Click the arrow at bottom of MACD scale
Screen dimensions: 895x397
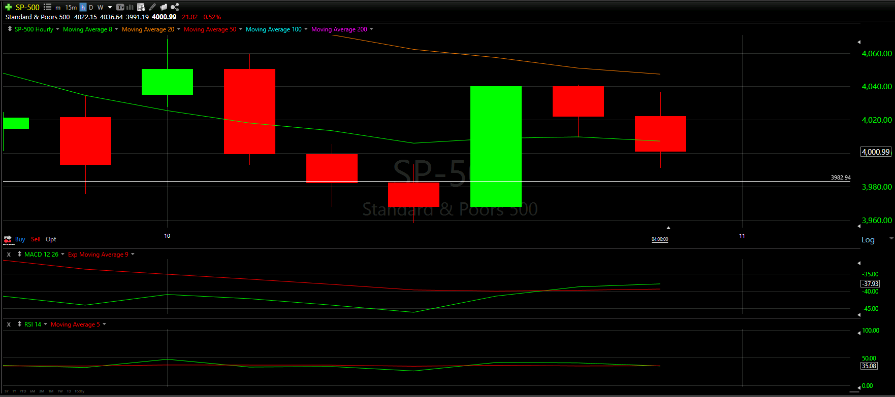[x=859, y=315]
